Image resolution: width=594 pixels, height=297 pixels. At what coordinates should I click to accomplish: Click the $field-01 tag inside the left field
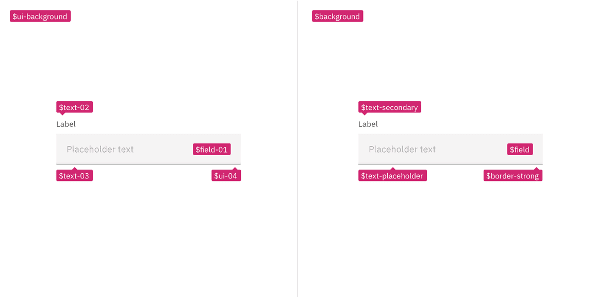click(x=211, y=150)
